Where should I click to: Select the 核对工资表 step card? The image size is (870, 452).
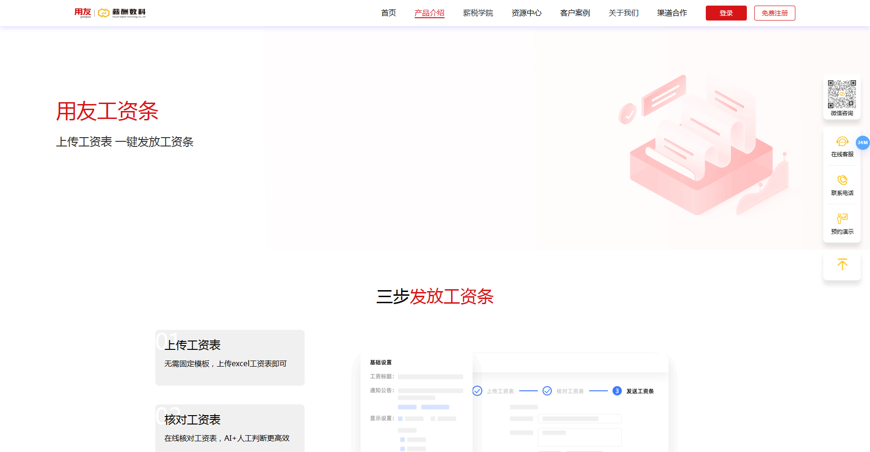230,428
